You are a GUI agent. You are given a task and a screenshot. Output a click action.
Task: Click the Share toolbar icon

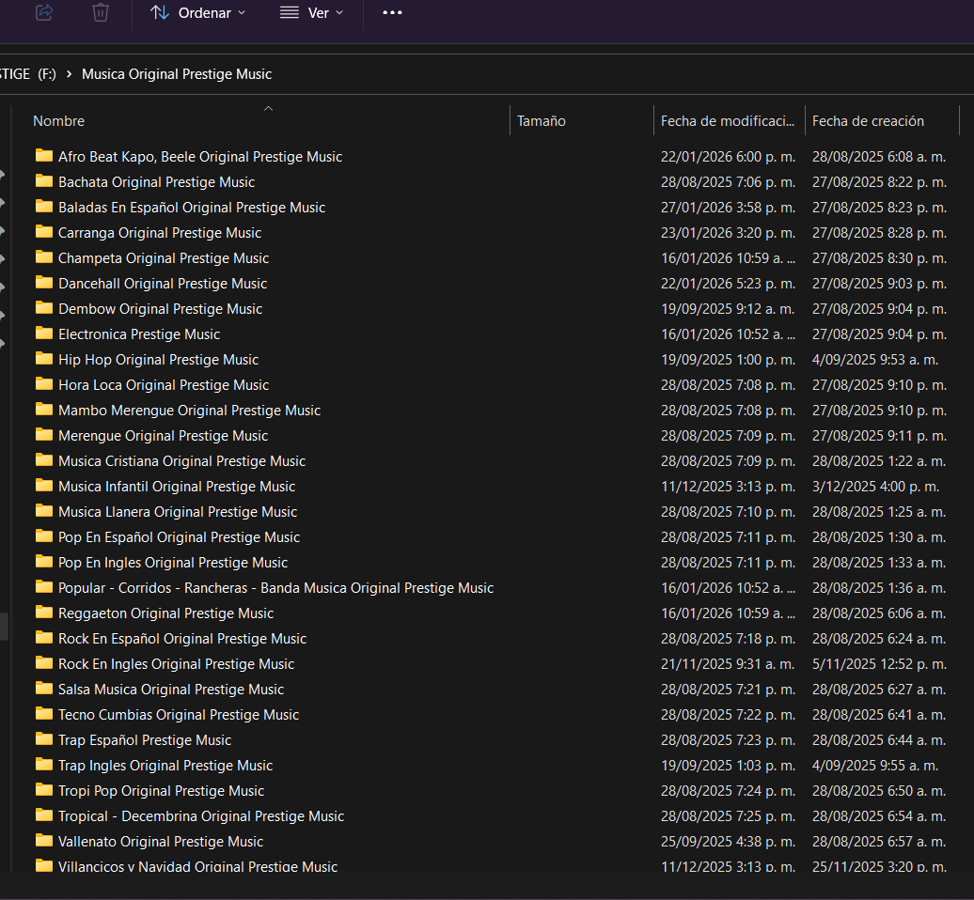[x=44, y=12]
